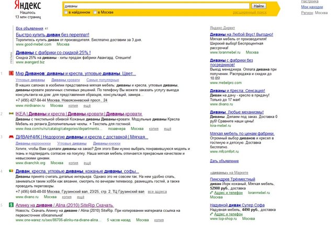Click the www.avangard.biz URL
This screenshot has height=225, width=335.
[x=30, y=62]
